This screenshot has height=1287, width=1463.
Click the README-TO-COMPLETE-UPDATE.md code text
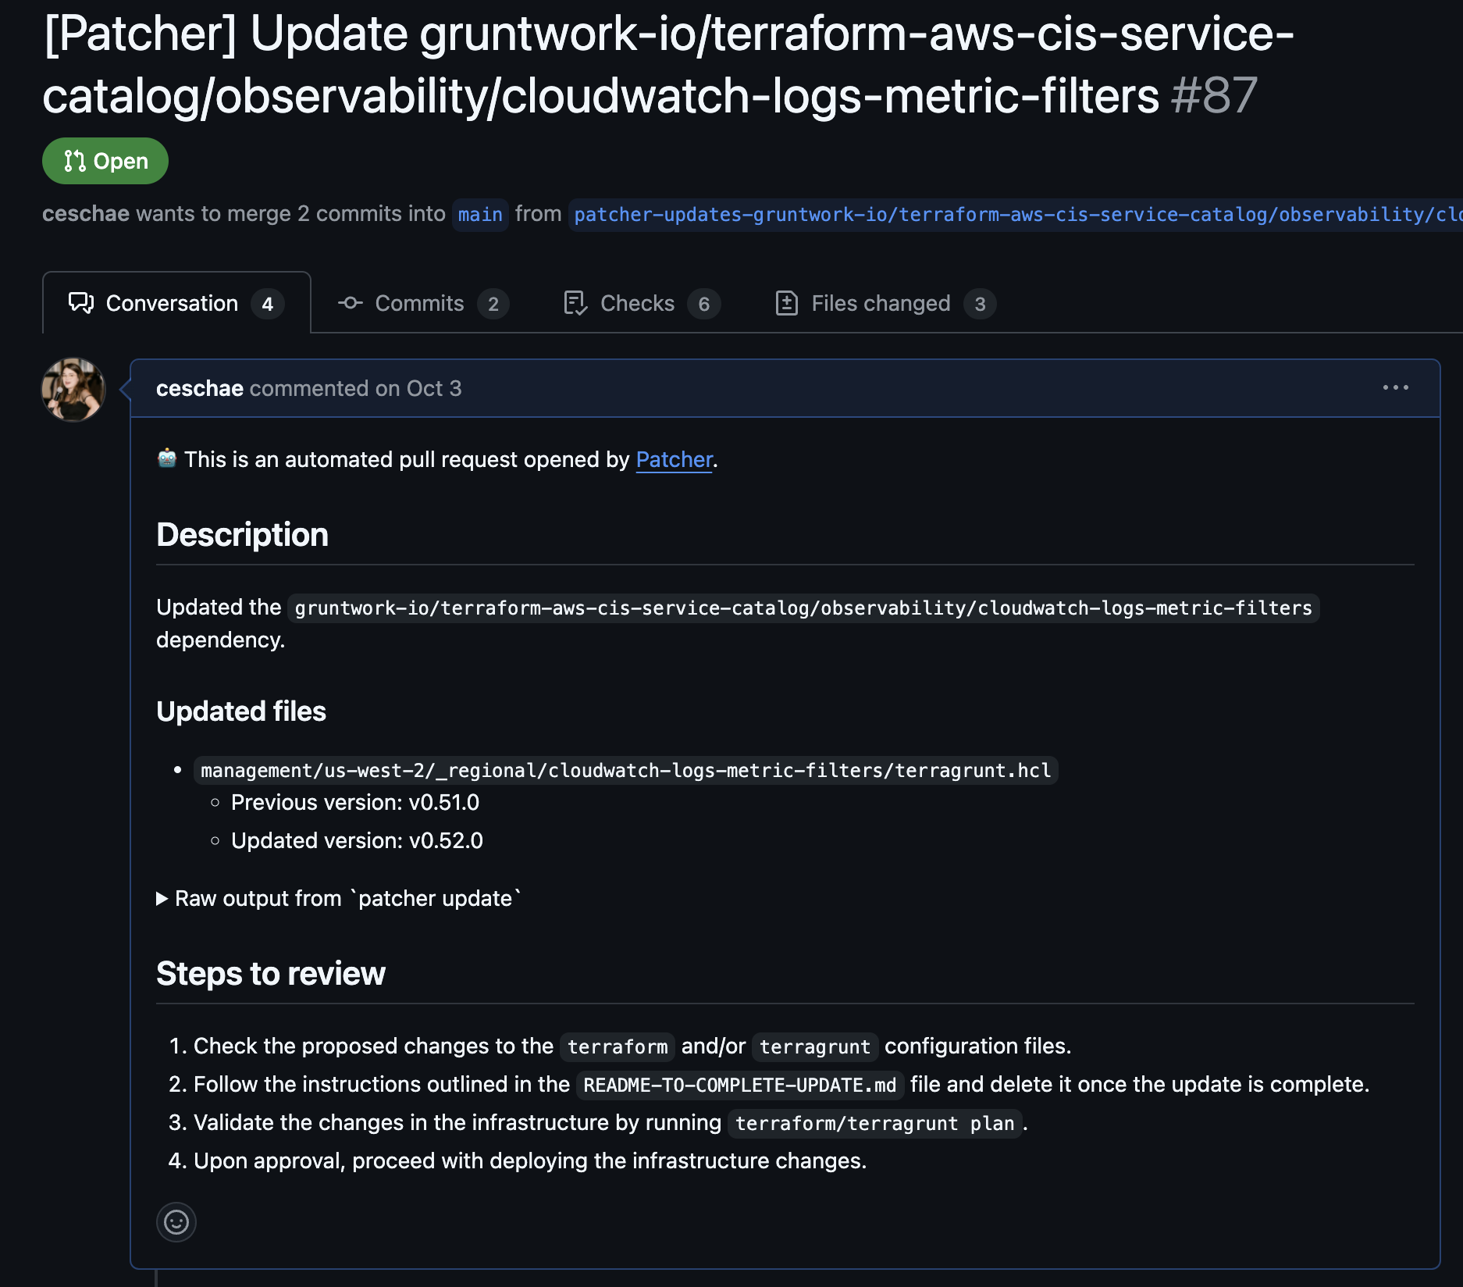(740, 1085)
